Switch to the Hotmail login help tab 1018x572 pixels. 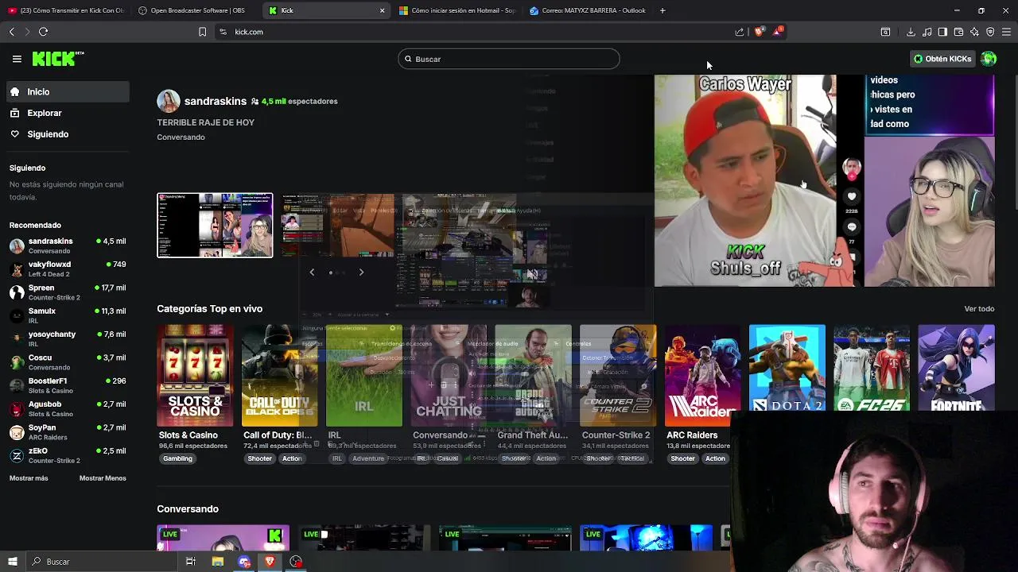457,10
